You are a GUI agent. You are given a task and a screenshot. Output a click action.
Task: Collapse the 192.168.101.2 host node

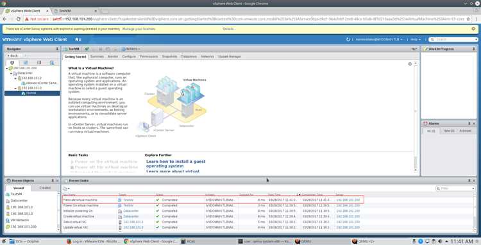pos(15,78)
